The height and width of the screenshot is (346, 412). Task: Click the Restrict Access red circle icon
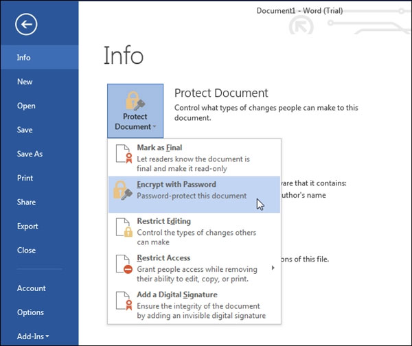click(x=123, y=268)
